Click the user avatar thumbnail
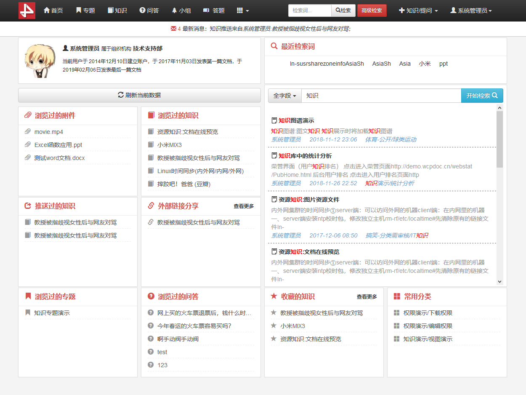This screenshot has height=395, width=526. point(40,61)
